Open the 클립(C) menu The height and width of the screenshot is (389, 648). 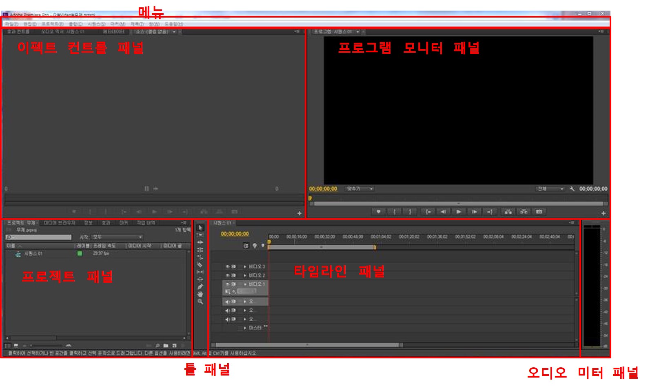pyautogui.click(x=75, y=24)
